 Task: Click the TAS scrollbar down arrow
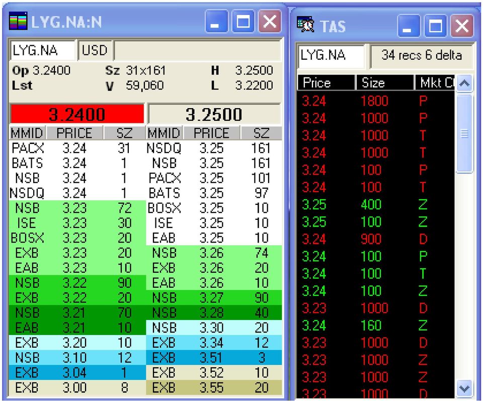tap(464, 388)
